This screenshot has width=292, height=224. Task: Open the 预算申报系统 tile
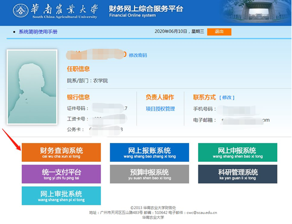click(149, 174)
